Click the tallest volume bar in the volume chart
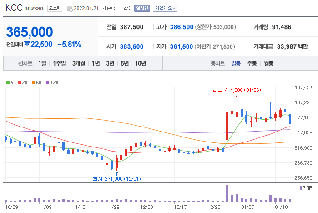This screenshot has height=213, width=318. (x=227, y=193)
